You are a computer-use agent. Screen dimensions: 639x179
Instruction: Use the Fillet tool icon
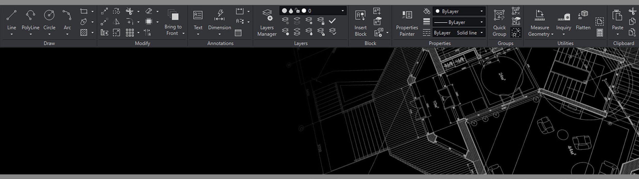[x=130, y=22]
